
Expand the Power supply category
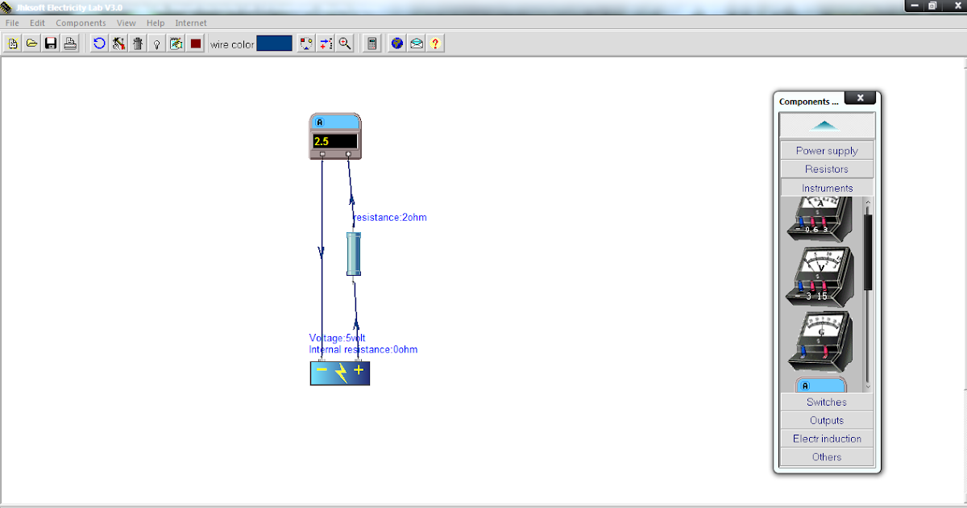click(826, 150)
